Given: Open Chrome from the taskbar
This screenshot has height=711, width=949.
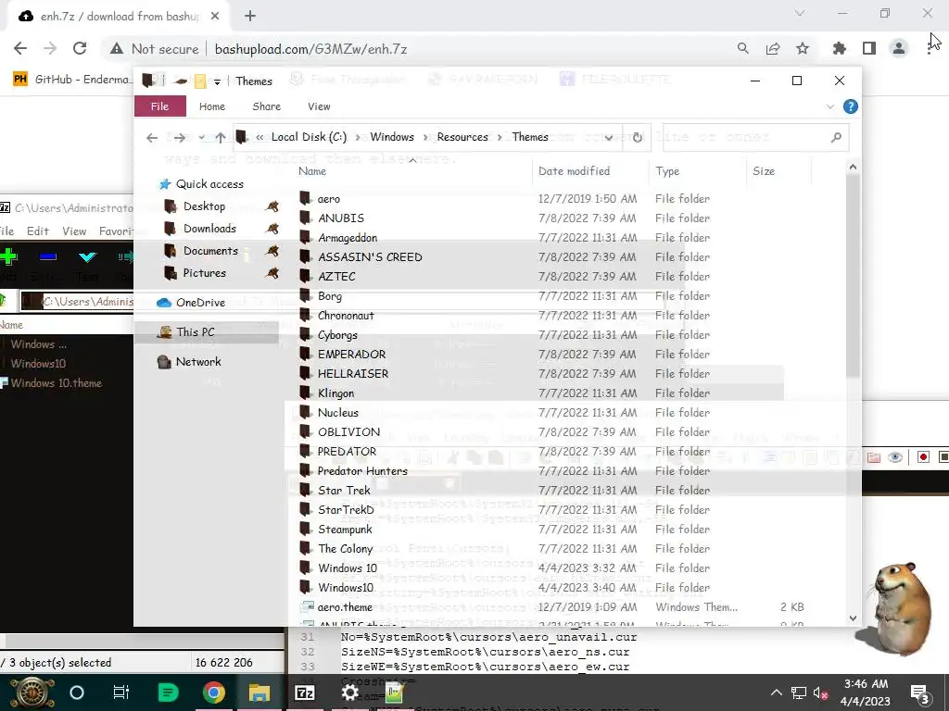Looking at the screenshot, I should point(213,692).
